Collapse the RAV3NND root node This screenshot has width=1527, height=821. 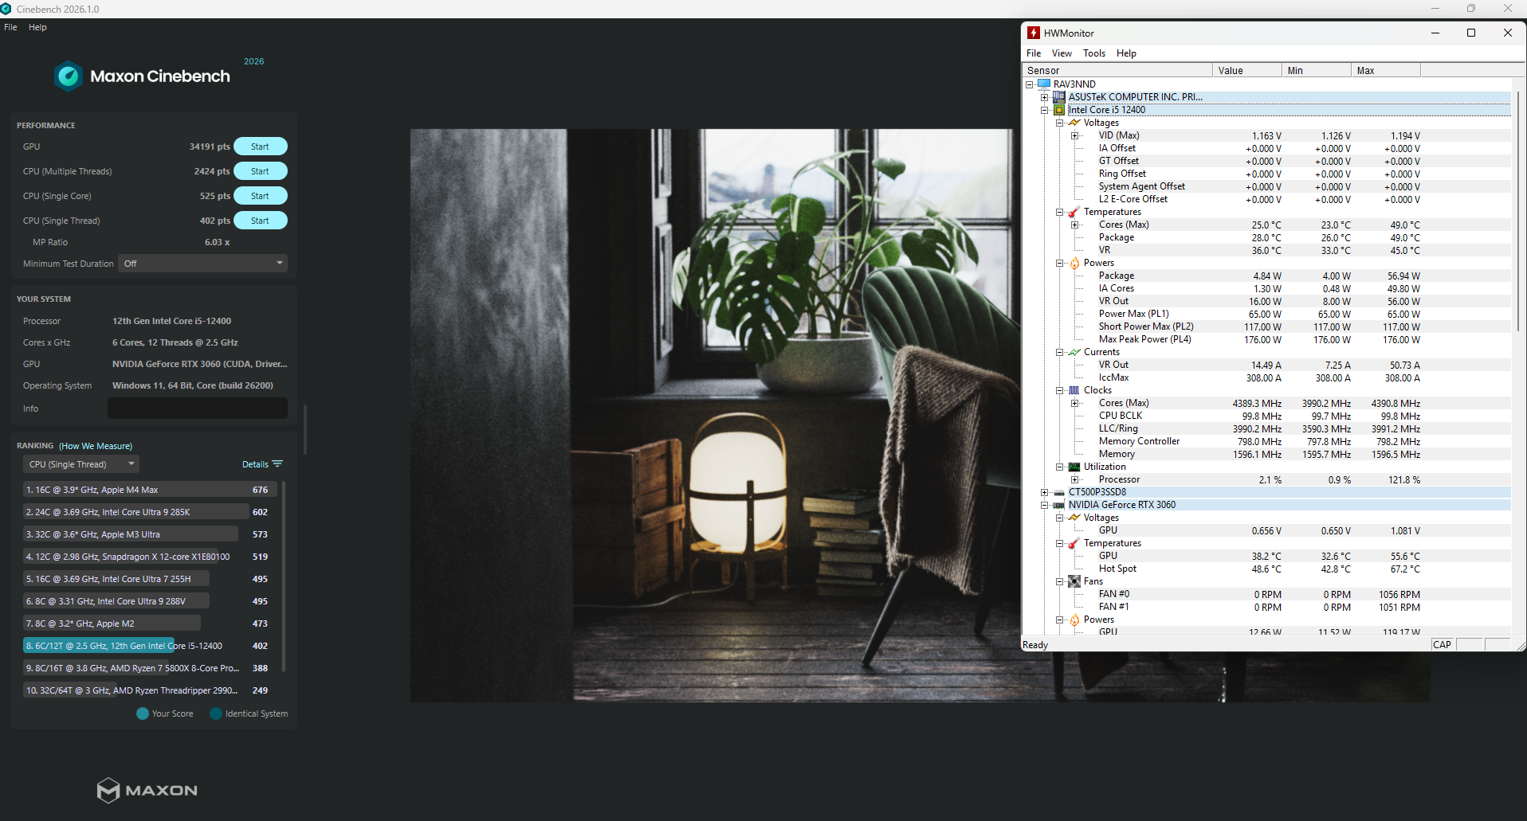(1029, 84)
